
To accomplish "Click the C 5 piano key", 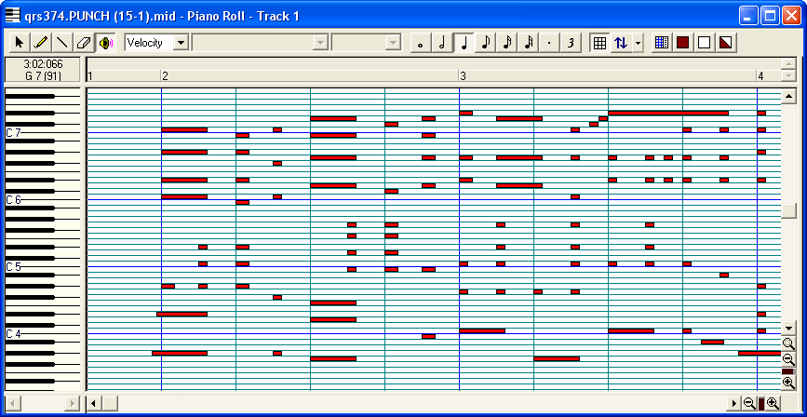I will pyautogui.click(x=28, y=267).
